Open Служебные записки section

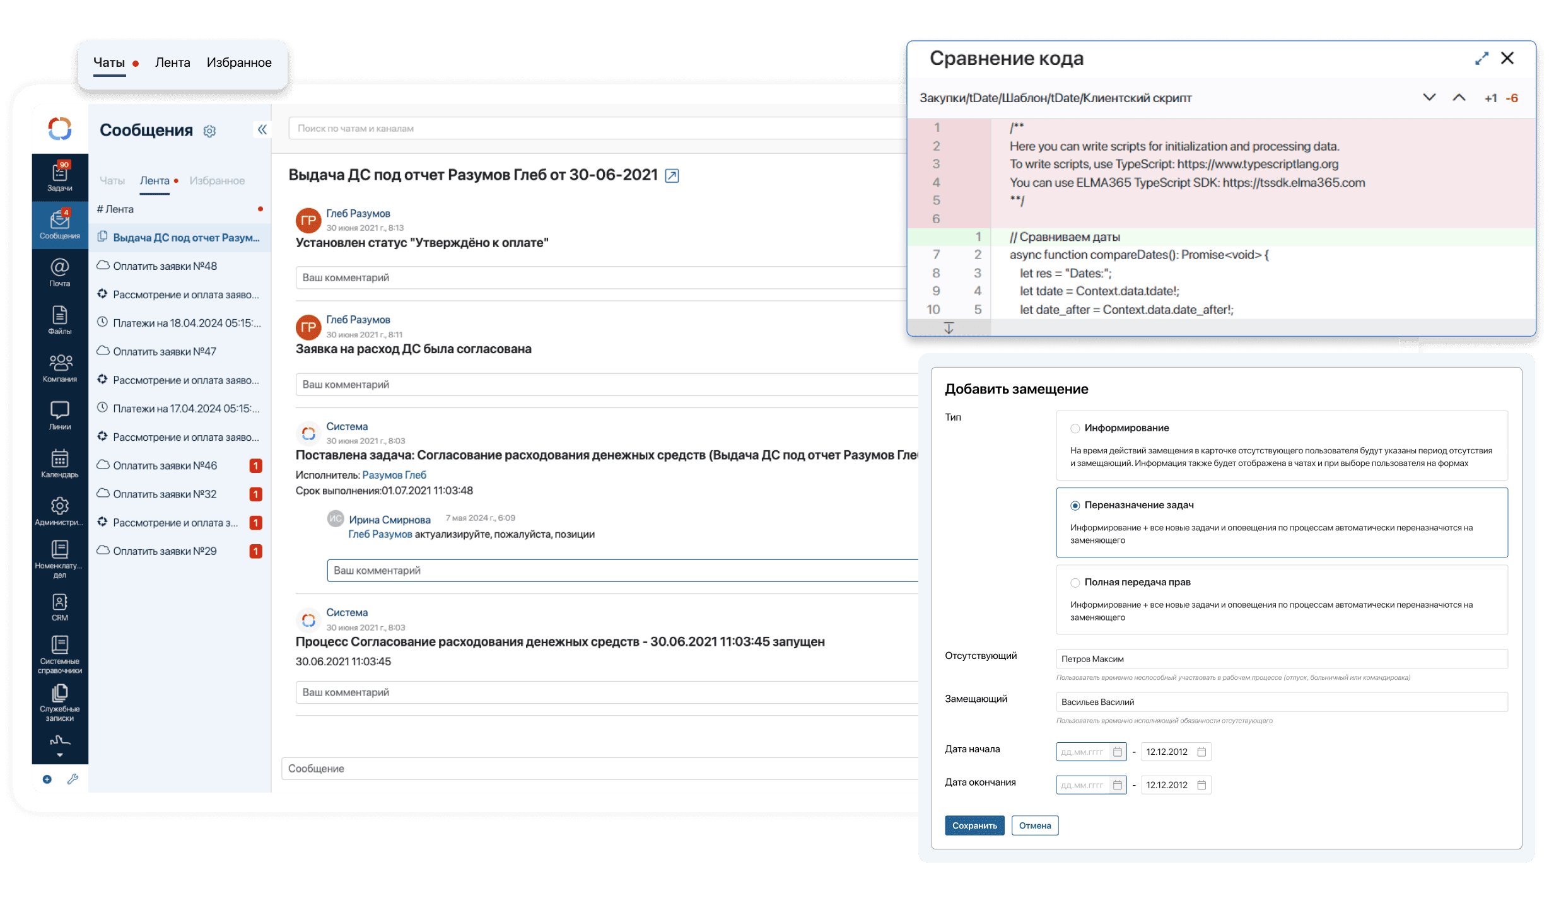point(60,703)
